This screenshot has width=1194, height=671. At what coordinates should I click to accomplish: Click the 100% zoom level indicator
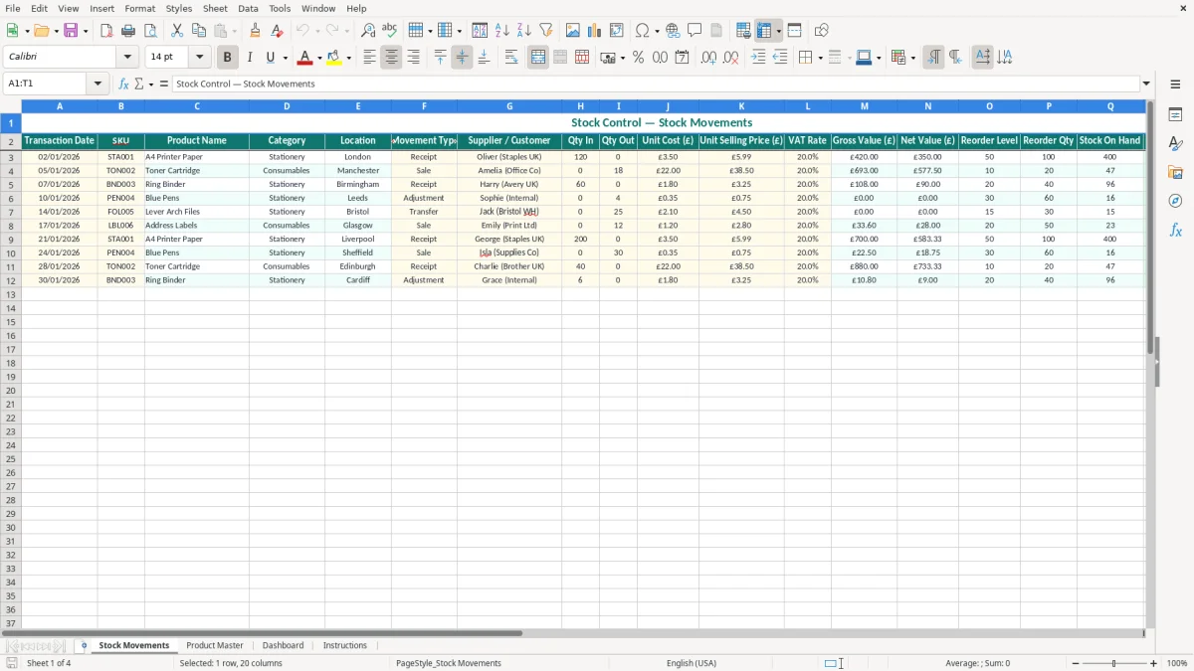click(x=1177, y=663)
